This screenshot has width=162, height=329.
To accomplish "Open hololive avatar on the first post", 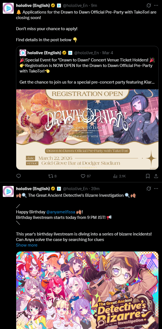I will pos(8,8).
